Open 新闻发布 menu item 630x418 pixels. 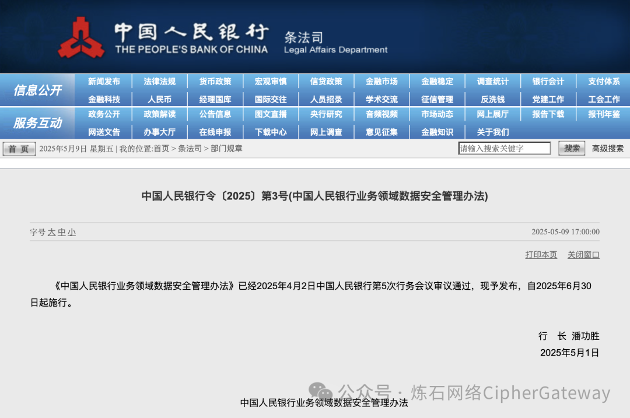click(x=104, y=82)
